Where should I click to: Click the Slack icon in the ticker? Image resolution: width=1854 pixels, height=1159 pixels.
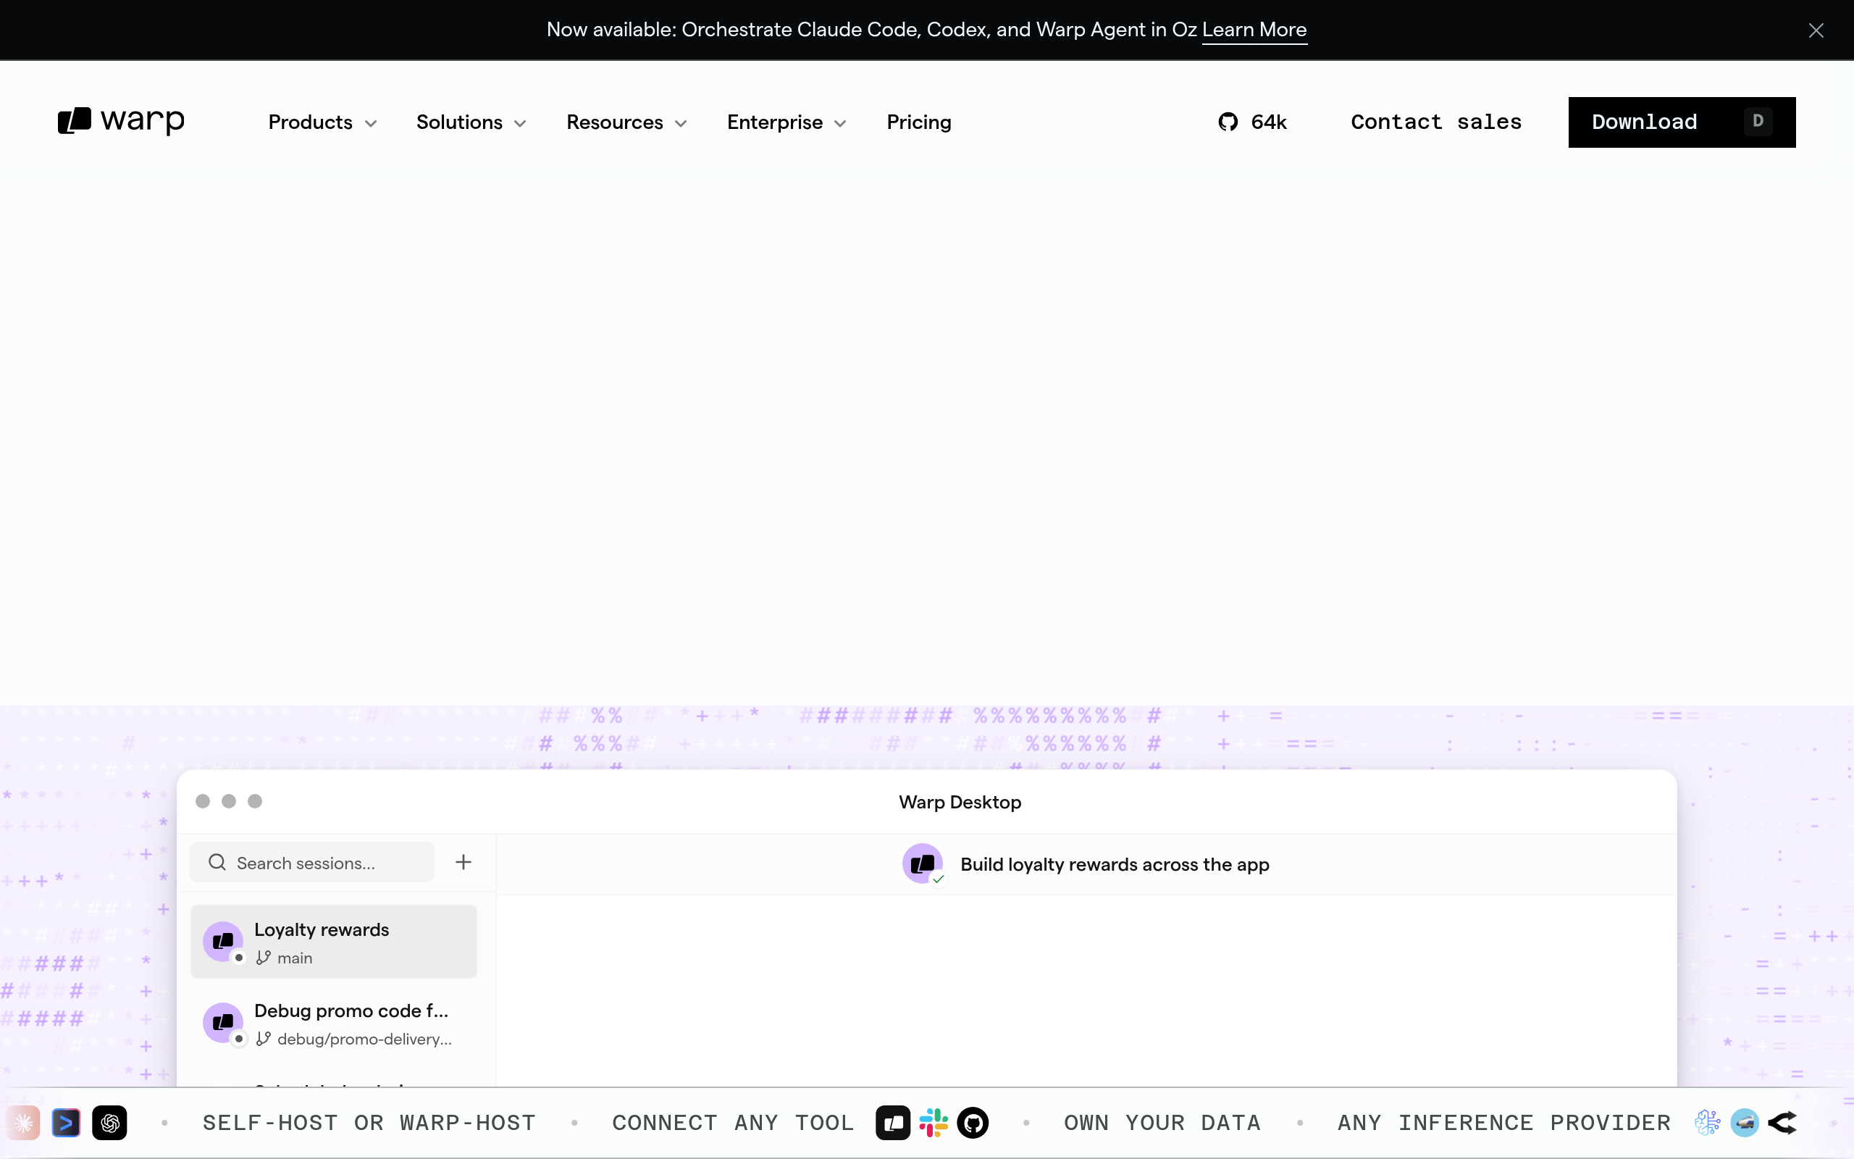tap(933, 1123)
